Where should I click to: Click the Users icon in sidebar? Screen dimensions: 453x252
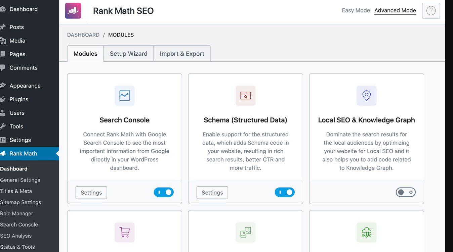click(x=3, y=113)
